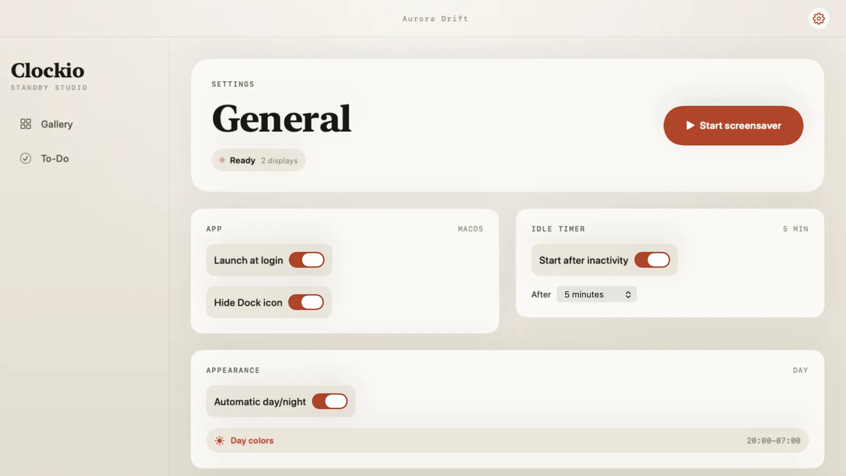Click the After label by the dropdown

pyautogui.click(x=541, y=295)
